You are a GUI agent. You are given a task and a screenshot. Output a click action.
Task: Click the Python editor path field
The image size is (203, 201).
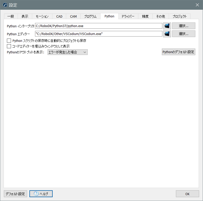[x=98, y=34]
